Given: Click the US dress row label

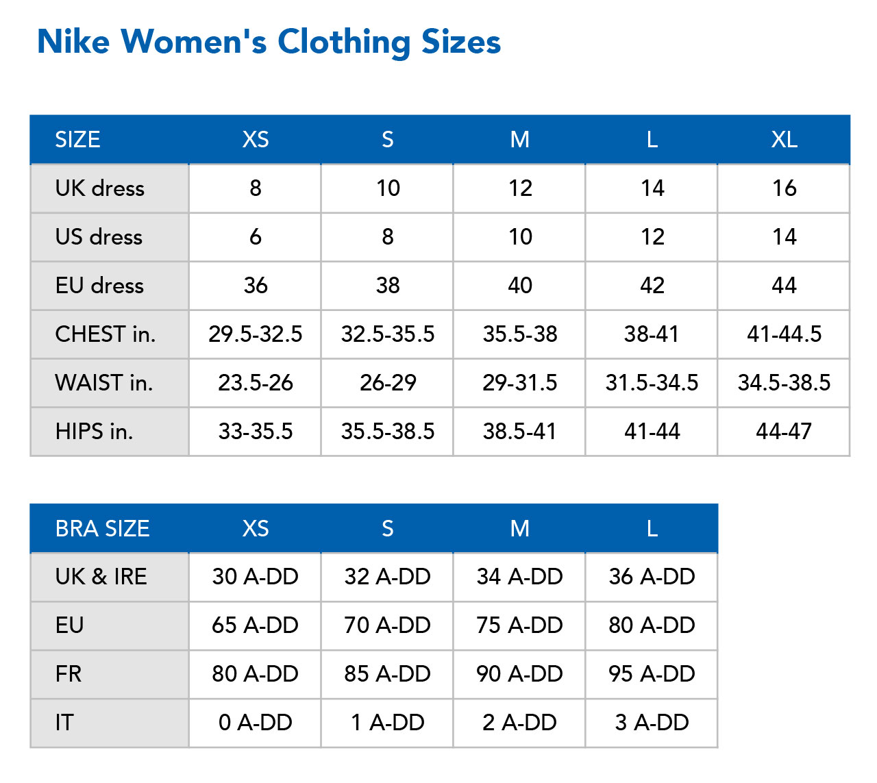Looking at the screenshot, I should pyautogui.click(x=99, y=237).
